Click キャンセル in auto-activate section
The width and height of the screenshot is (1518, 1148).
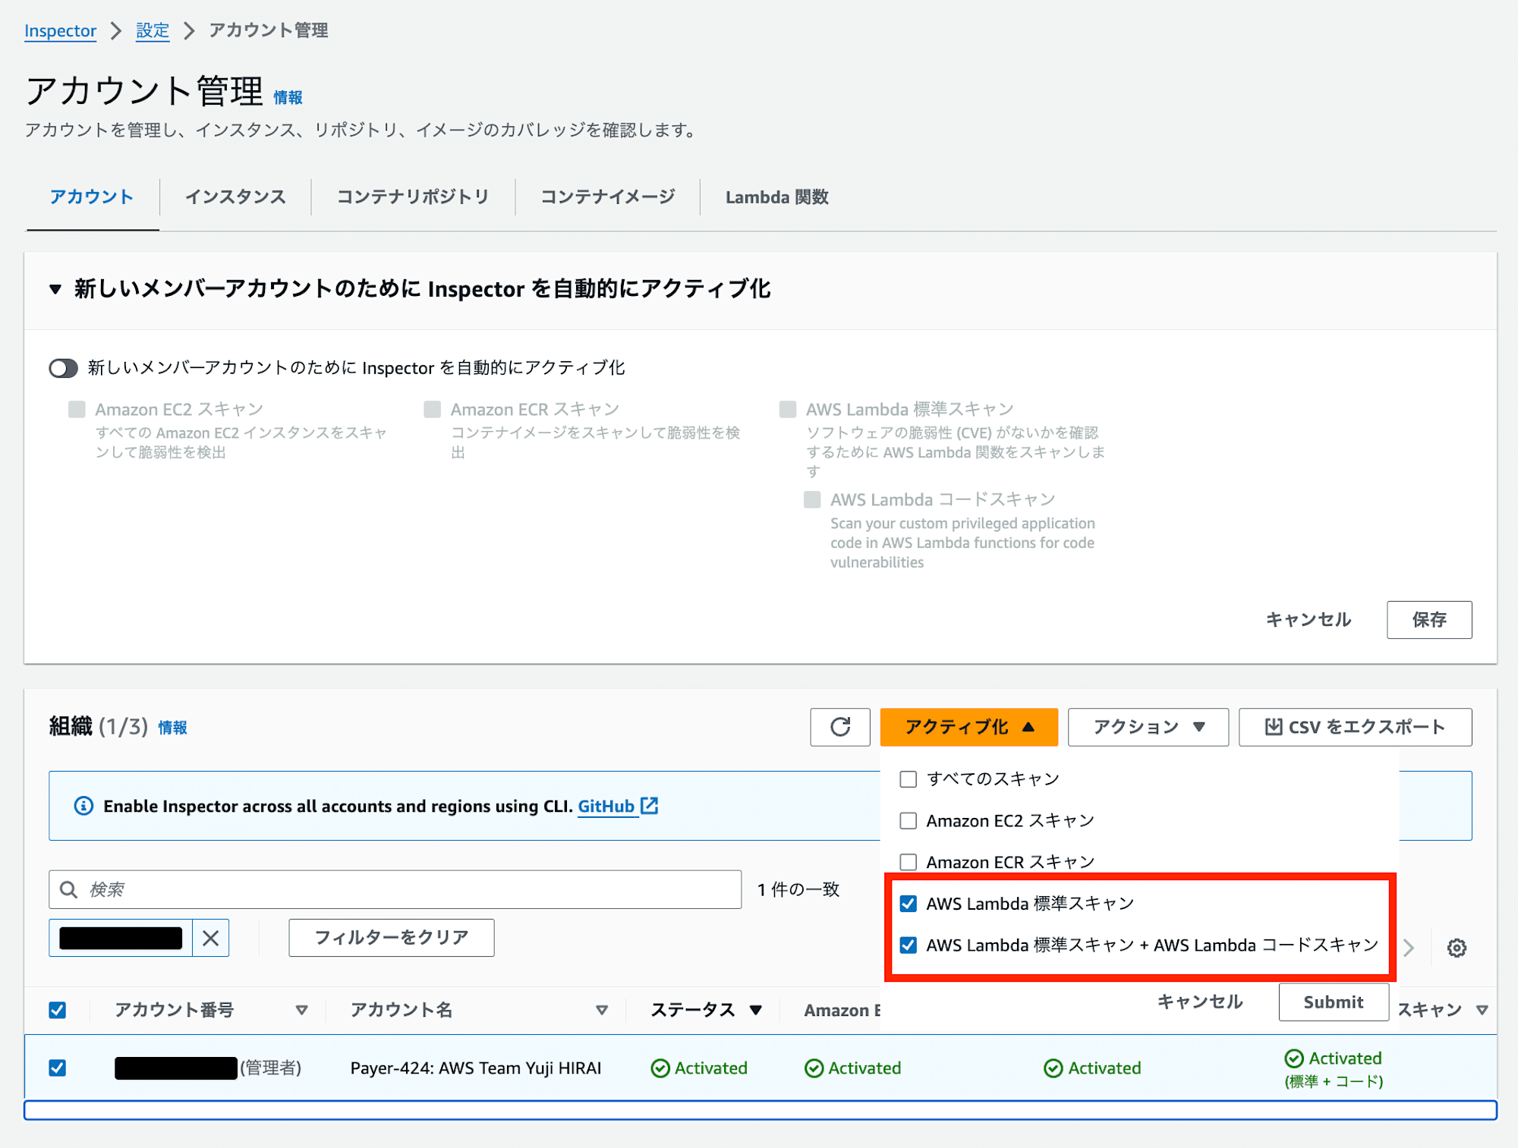point(1309,620)
